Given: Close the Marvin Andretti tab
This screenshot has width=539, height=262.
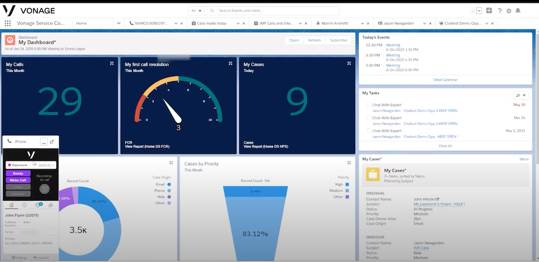Looking at the screenshot, I should pos(368,23).
